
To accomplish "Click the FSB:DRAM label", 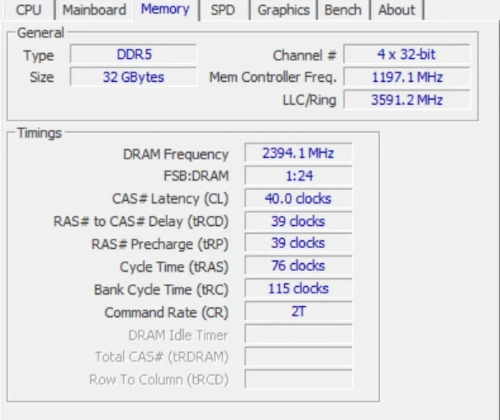I will tap(196, 176).
